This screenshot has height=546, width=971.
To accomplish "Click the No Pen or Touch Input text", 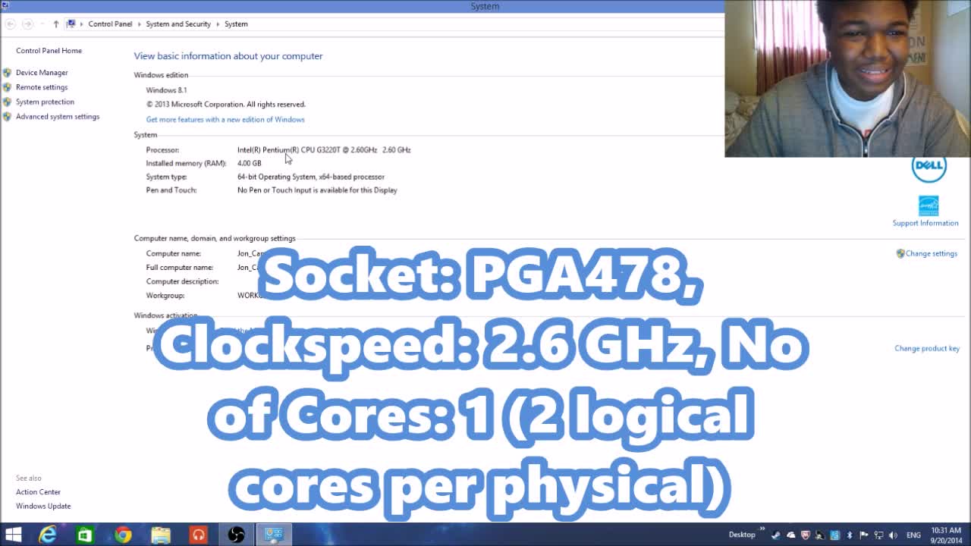I will click(317, 190).
